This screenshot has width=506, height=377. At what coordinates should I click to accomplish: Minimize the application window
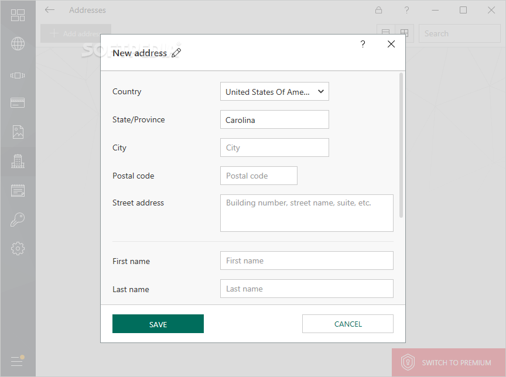(x=435, y=10)
